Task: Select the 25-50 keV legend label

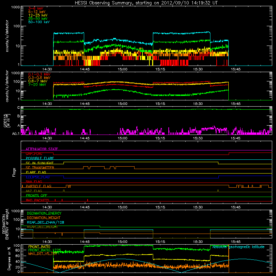Action: click(38, 19)
